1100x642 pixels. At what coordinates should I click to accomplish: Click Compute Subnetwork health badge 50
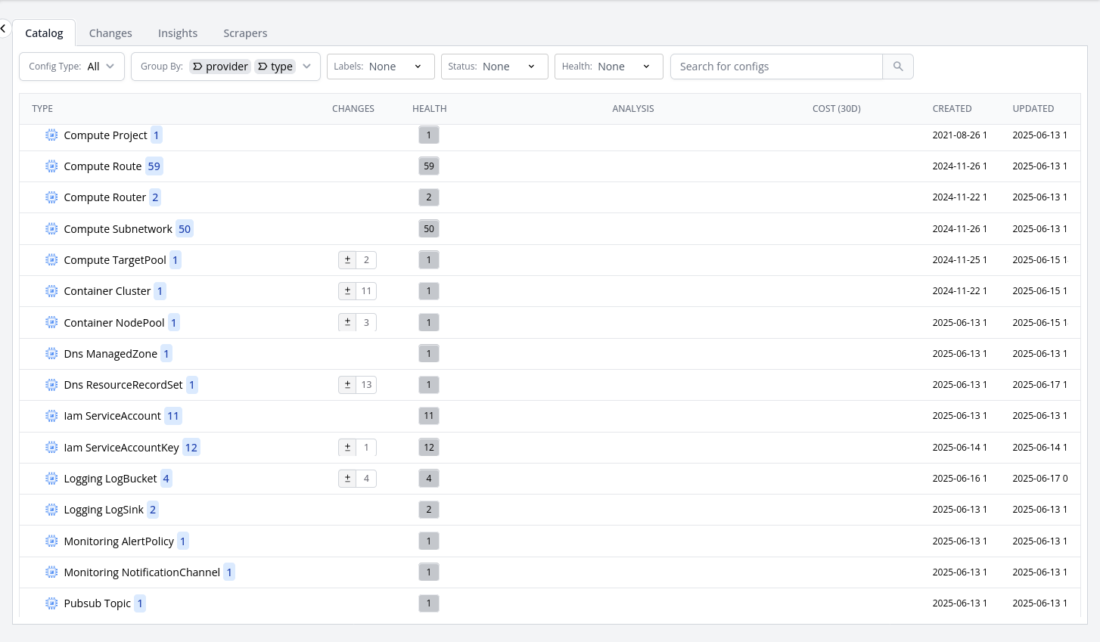click(429, 229)
